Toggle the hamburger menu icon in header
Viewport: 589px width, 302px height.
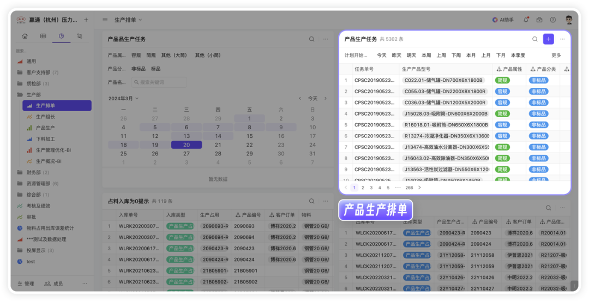click(105, 20)
